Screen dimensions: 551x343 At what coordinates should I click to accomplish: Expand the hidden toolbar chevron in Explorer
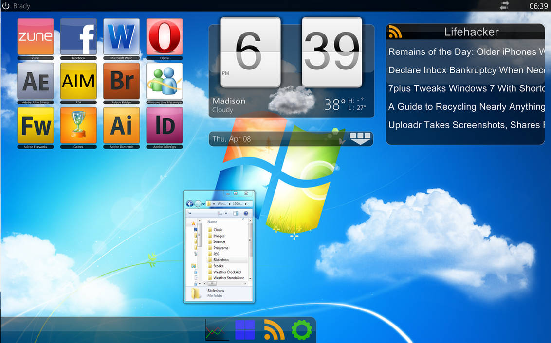[x=190, y=213]
